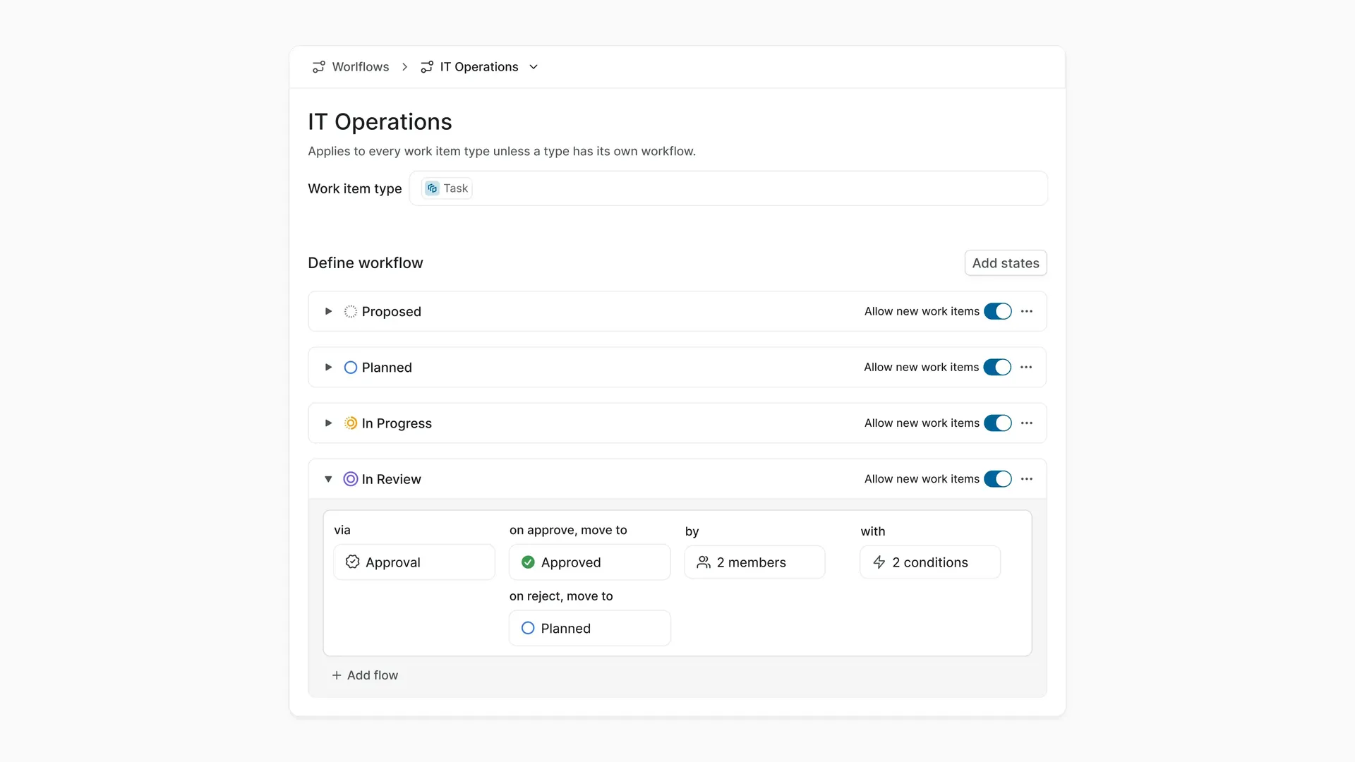Click the Proposed state name
Viewport: 1355px width, 762px height.
(391, 312)
